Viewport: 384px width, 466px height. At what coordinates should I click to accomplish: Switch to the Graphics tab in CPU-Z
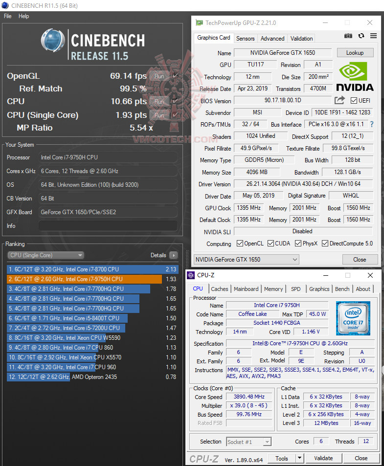pyautogui.click(x=319, y=289)
